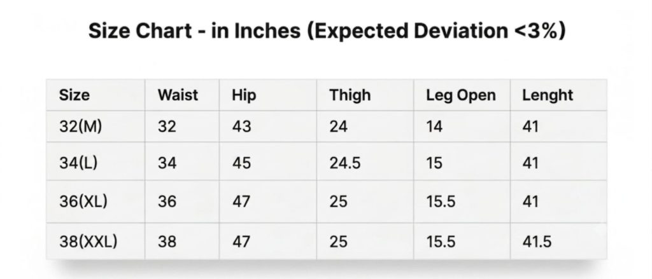The width and height of the screenshot is (652, 279).
Task: Click the Lenght column header
Action: (548, 95)
